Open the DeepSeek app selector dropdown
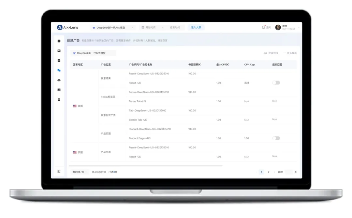Screen dimensions: 352x218 [113, 28]
